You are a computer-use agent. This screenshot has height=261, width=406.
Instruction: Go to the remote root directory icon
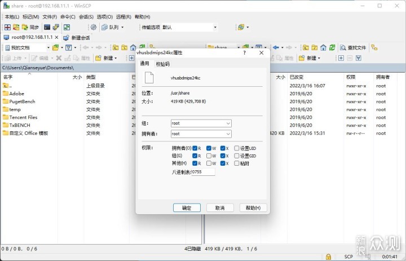click(315, 48)
